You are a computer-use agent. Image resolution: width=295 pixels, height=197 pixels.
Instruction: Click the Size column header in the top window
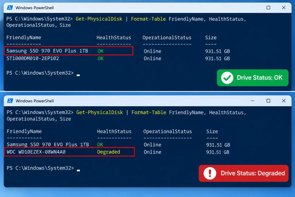pos(211,38)
